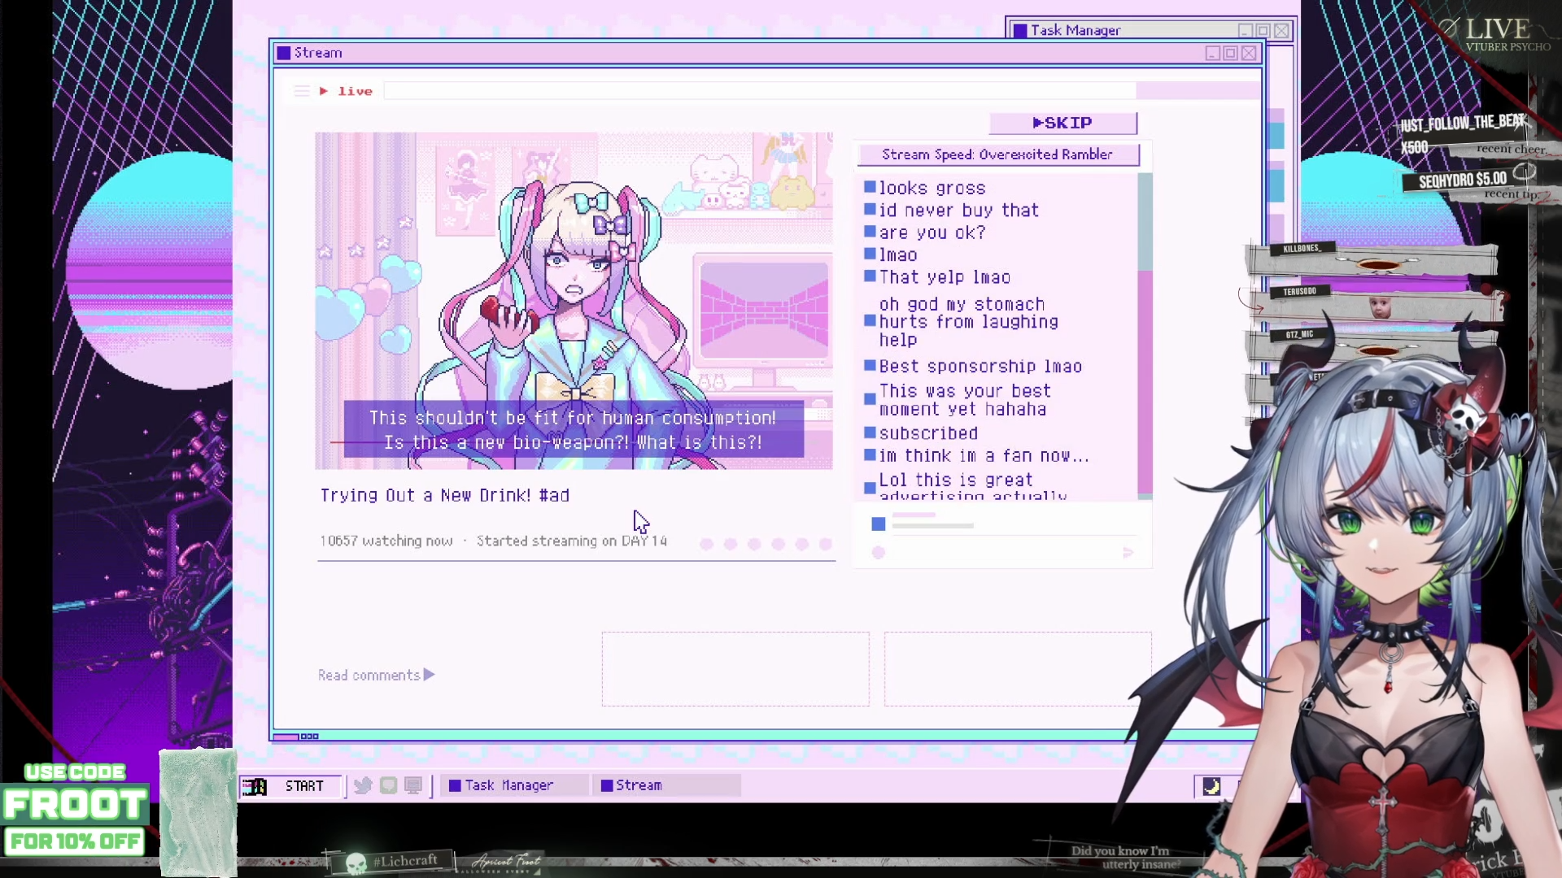The image size is (1562, 878).
Task: Click the stream title 'Trying Out a New Drink'
Action: (444, 496)
